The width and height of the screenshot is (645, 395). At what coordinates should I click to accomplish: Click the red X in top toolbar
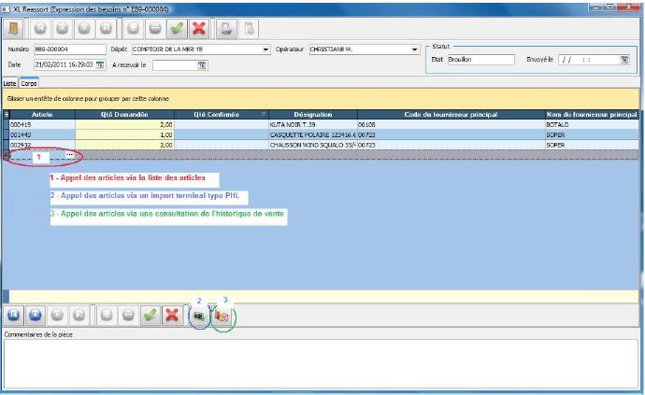click(x=197, y=28)
